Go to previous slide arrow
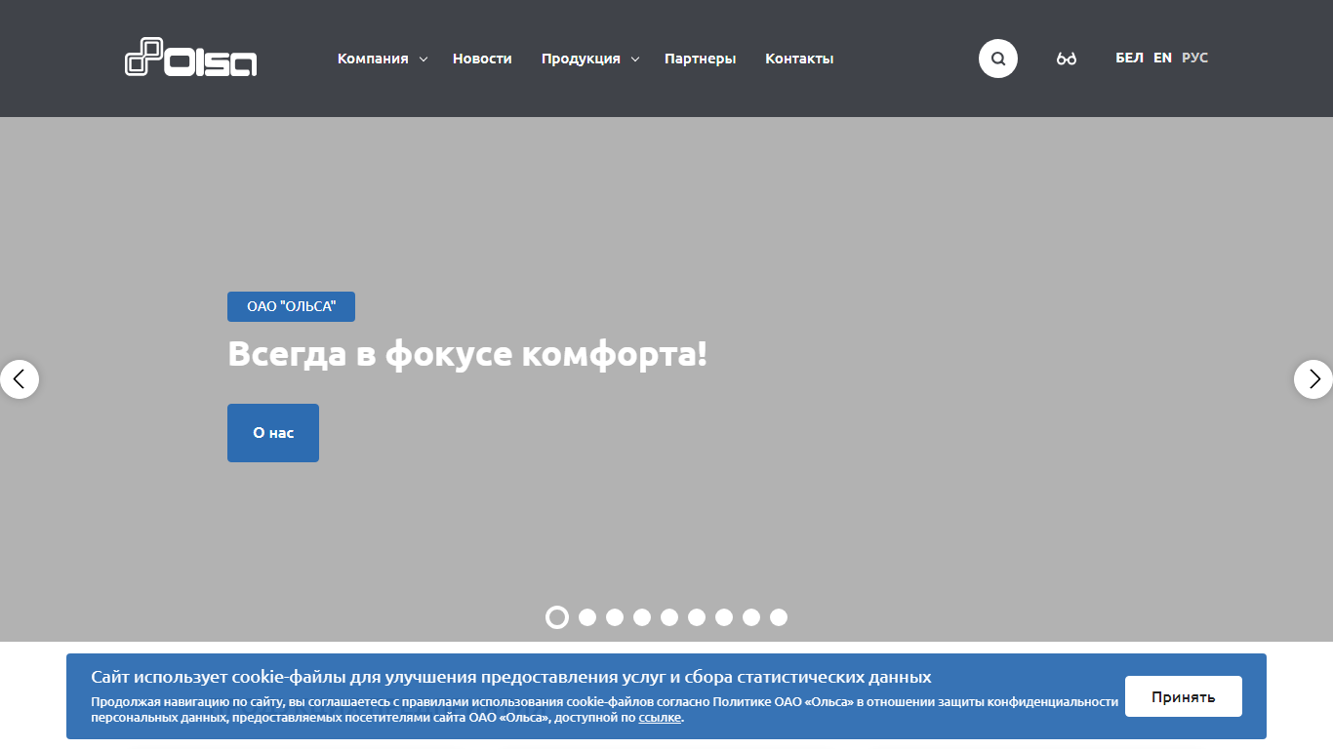1333x749 pixels. tap(20, 379)
